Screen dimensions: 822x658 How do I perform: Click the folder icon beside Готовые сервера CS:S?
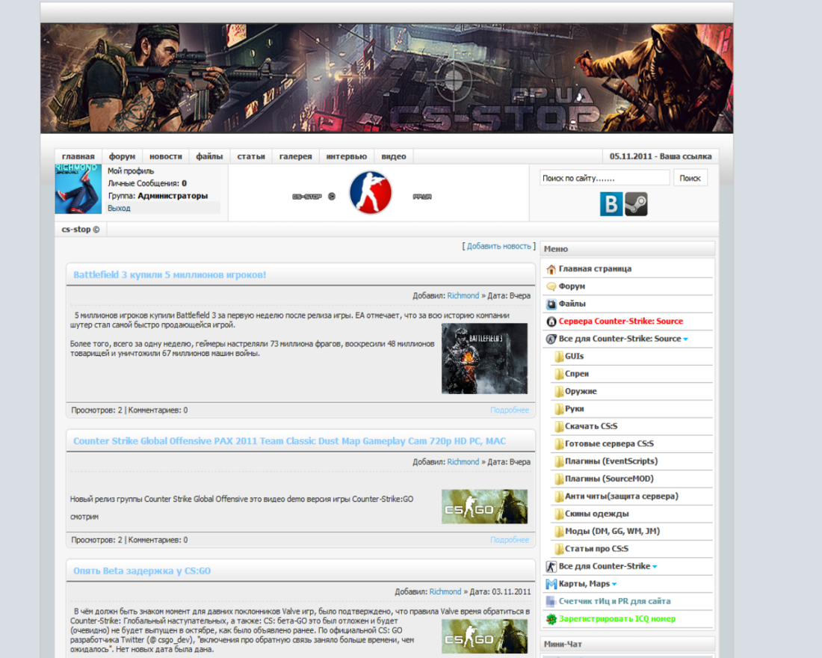tap(559, 444)
